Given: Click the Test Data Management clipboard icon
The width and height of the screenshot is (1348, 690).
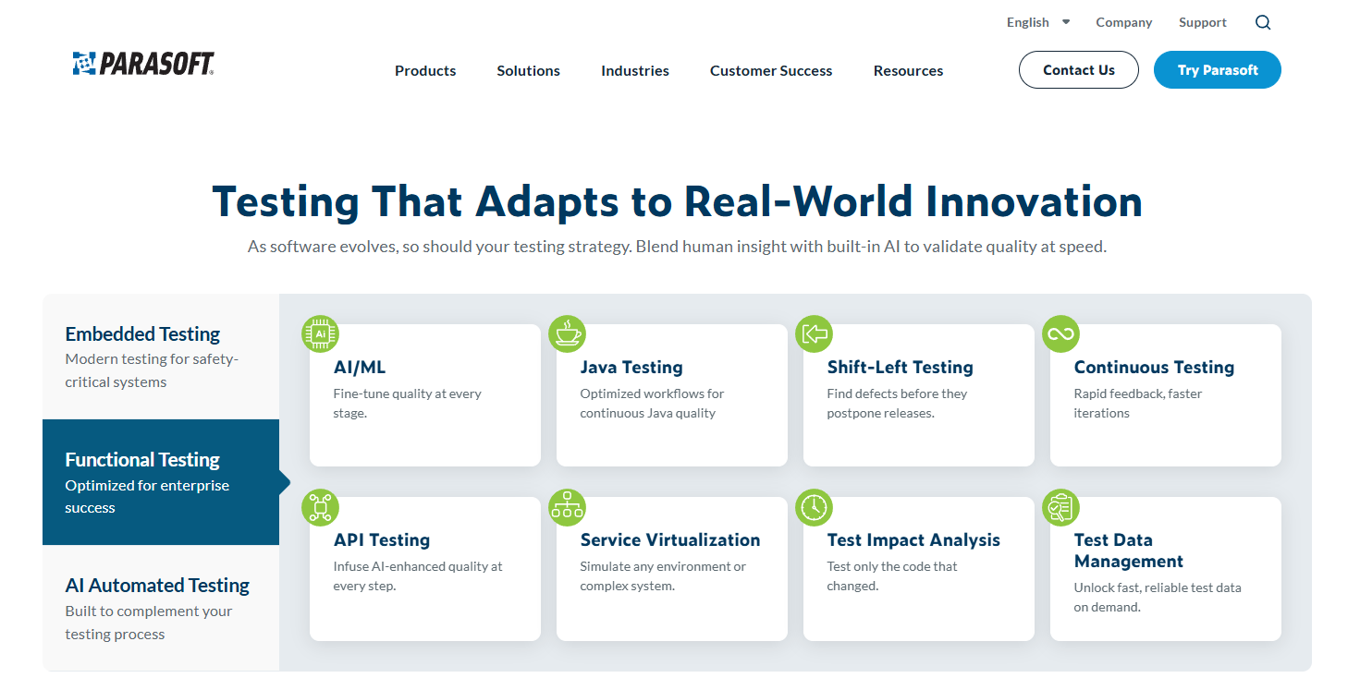Looking at the screenshot, I should (x=1061, y=507).
